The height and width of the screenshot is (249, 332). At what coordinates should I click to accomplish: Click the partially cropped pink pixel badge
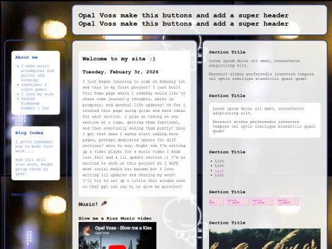pos(216,202)
